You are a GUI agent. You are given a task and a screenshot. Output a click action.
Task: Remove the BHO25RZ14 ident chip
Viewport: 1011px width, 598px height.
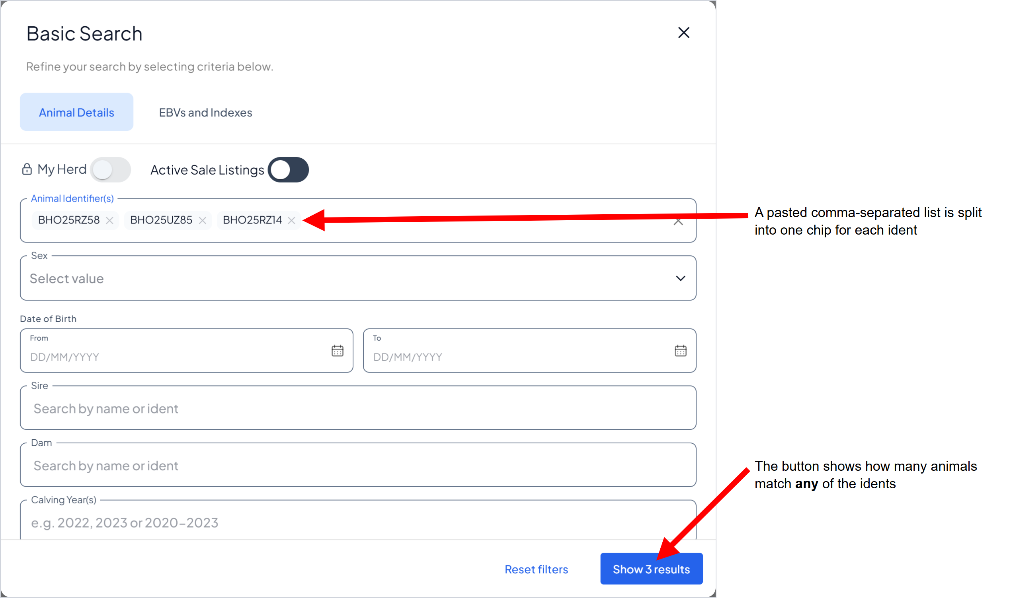pyautogui.click(x=291, y=220)
